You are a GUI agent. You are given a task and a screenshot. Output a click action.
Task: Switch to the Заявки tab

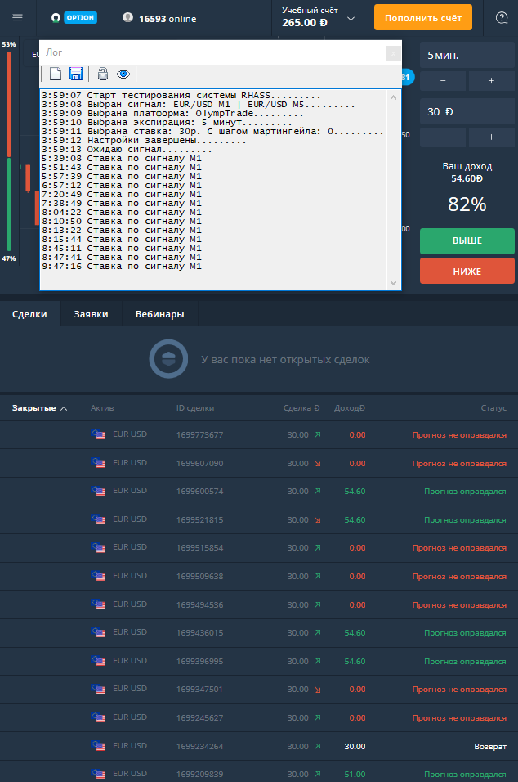pos(92,314)
